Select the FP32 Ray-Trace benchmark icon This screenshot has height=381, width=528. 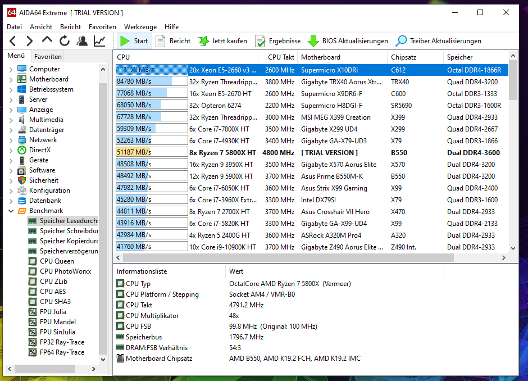(33, 342)
